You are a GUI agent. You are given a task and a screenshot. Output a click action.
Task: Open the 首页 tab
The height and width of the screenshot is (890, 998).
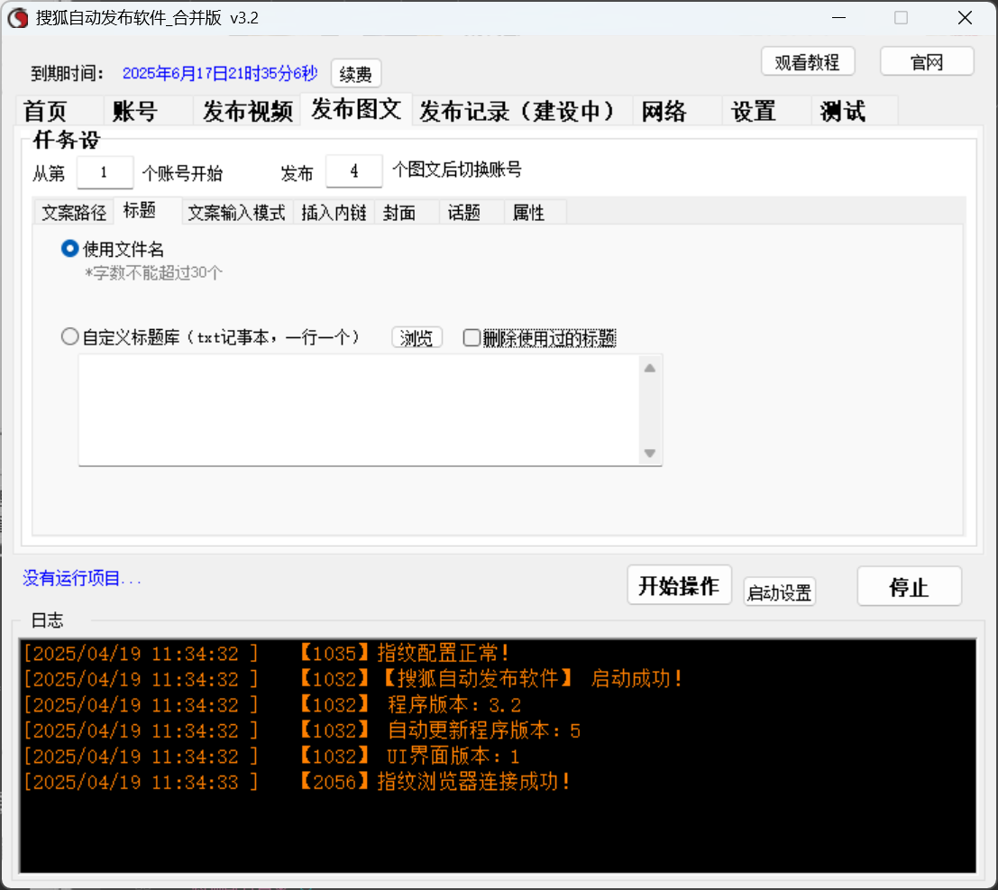point(60,111)
